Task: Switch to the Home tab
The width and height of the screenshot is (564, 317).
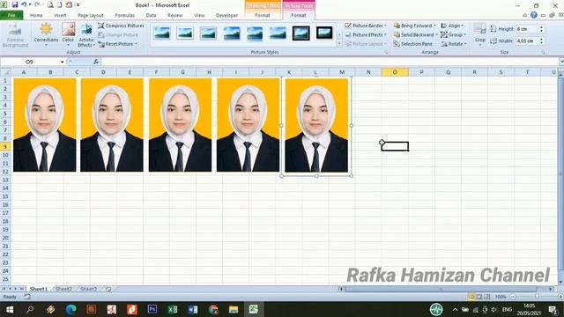Action: pos(36,15)
